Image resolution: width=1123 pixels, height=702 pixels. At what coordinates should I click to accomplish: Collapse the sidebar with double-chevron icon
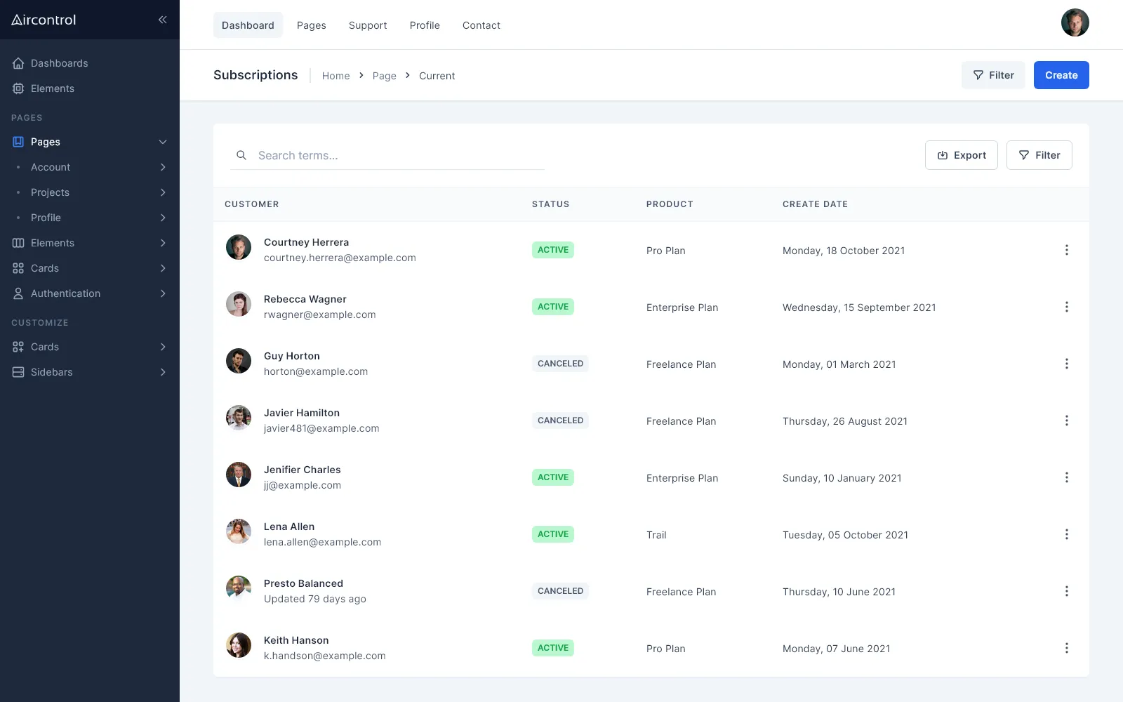tap(163, 20)
